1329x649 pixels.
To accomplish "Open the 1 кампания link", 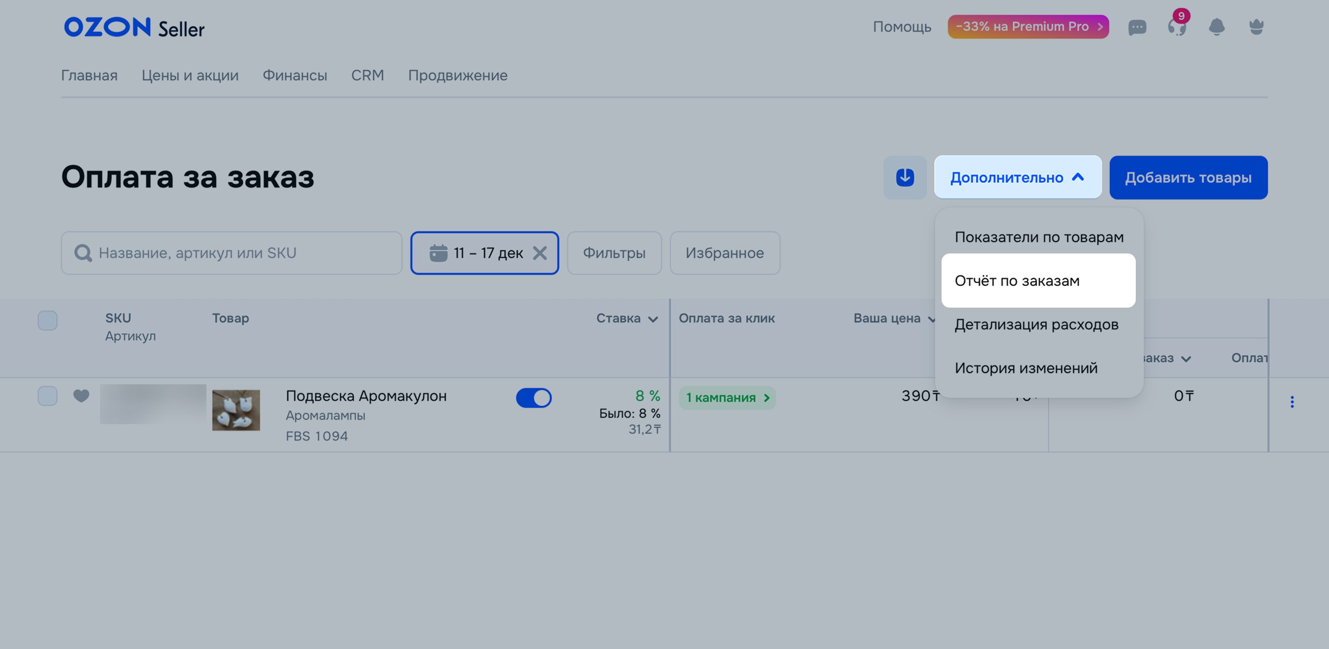I will click(727, 398).
